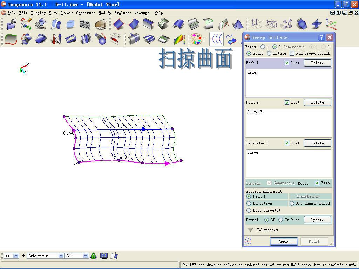Open the Arbitrary dropdown

tap(61, 256)
